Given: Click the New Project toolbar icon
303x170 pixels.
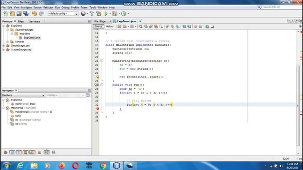Looking at the screenshot, I should [x=12, y=14].
